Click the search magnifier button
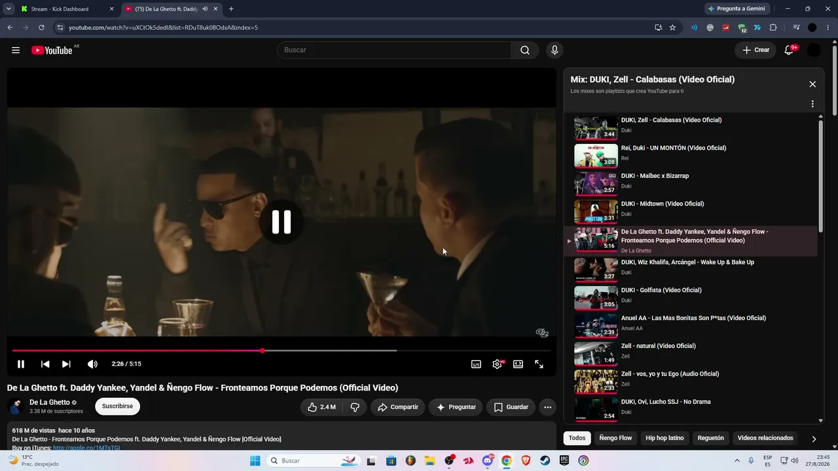This screenshot has height=471, width=838. coord(525,50)
